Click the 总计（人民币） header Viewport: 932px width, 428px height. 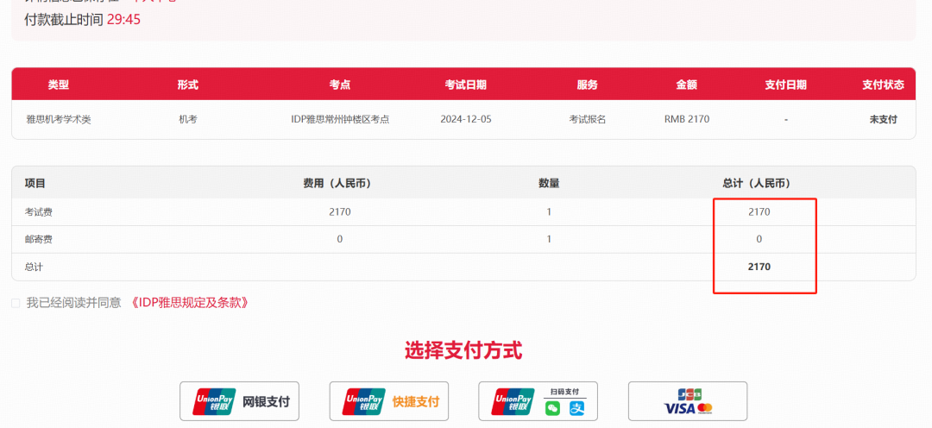coord(757,183)
